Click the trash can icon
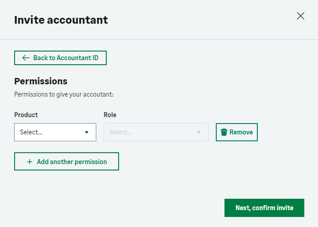318x227 pixels. 224,132
